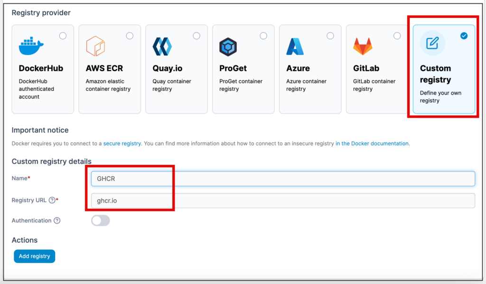Click the Quay.io logo icon
This screenshot has height=284, width=486.
pos(162,47)
